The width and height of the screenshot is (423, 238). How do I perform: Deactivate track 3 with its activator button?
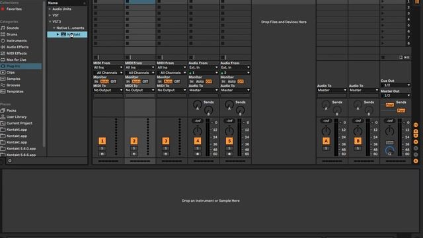tap(166, 141)
